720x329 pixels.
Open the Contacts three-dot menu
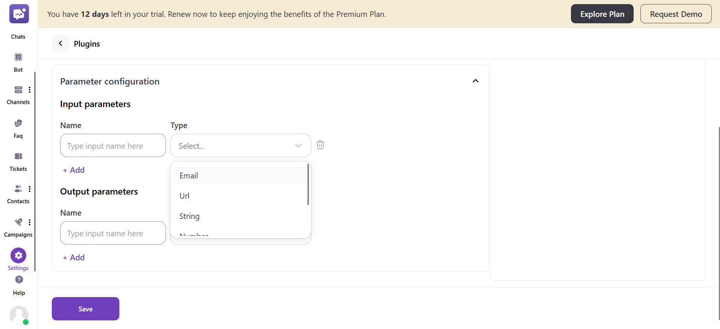[x=30, y=189]
